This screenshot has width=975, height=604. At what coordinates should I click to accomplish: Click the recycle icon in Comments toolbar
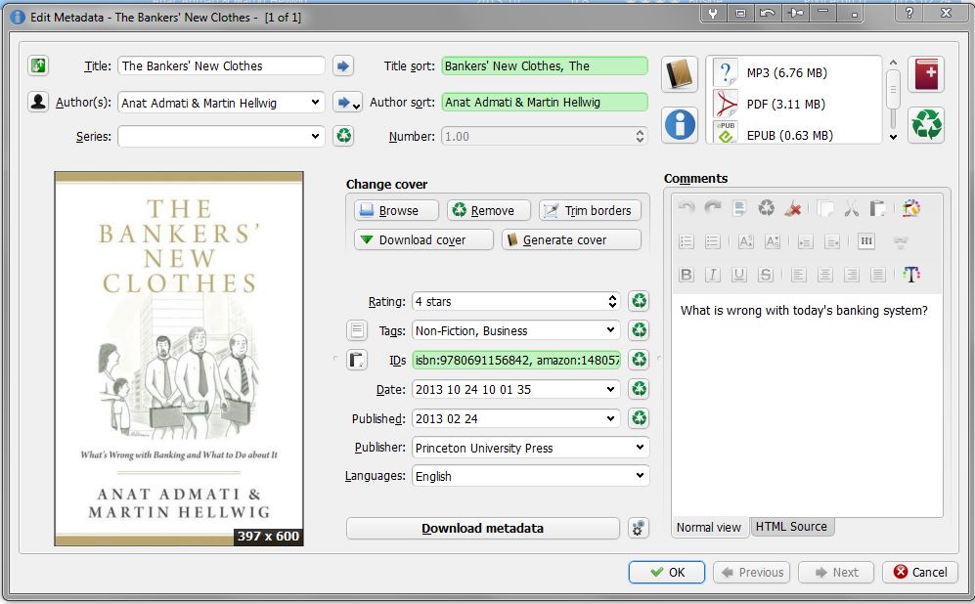(x=766, y=208)
